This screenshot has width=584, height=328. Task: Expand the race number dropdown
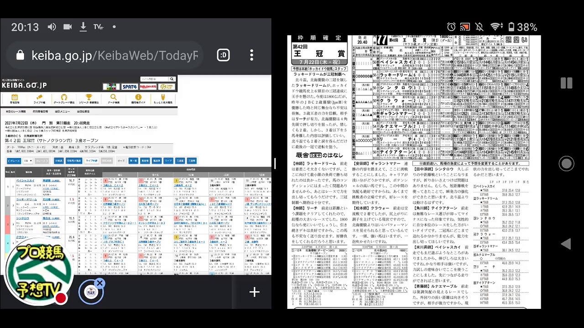coord(28,161)
